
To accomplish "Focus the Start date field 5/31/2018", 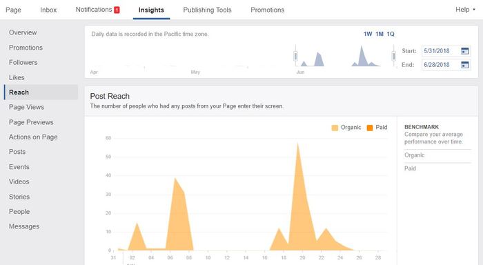I will pyautogui.click(x=446, y=51).
